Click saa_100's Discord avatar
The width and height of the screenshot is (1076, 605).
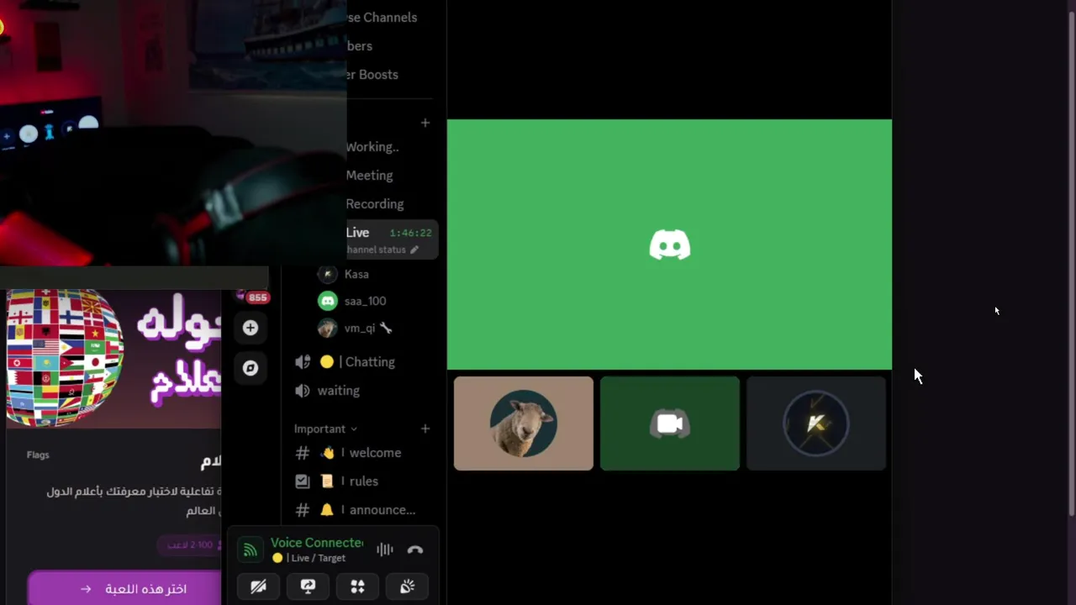click(328, 301)
